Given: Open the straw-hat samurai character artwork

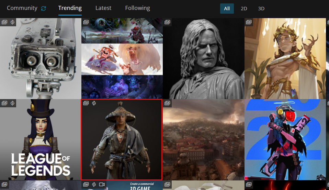Looking at the screenshot, I should point(122,139).
